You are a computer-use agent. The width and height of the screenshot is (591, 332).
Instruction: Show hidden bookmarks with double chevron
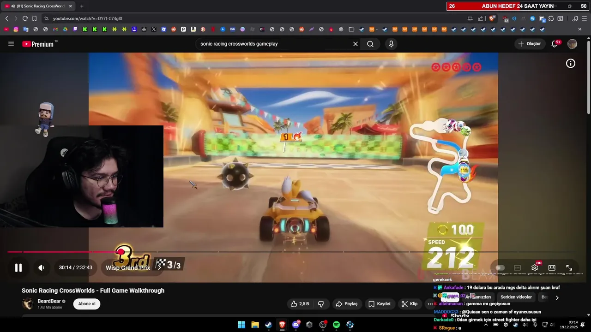point(580,29)
